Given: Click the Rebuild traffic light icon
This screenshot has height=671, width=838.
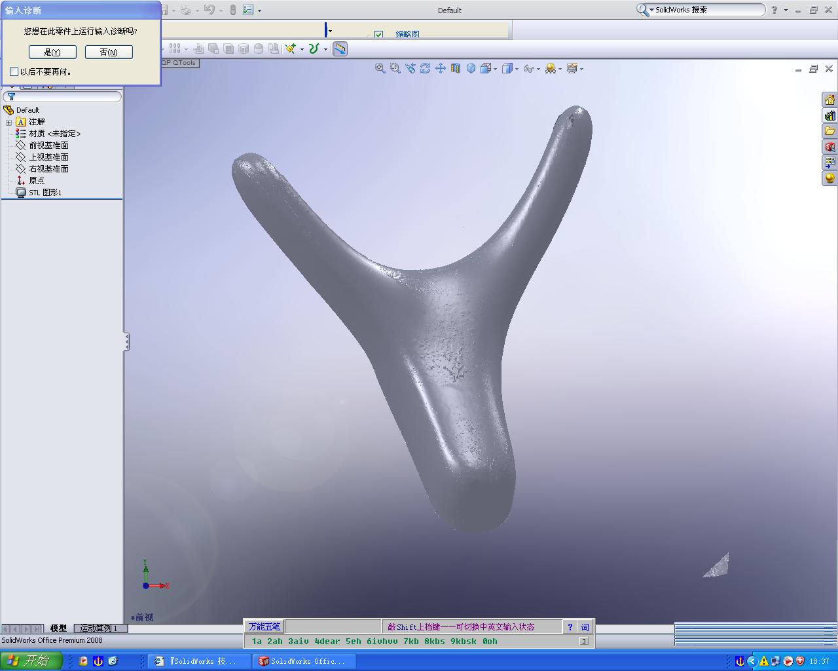Looking at the screenshot, I should click(x=232, y=10).
